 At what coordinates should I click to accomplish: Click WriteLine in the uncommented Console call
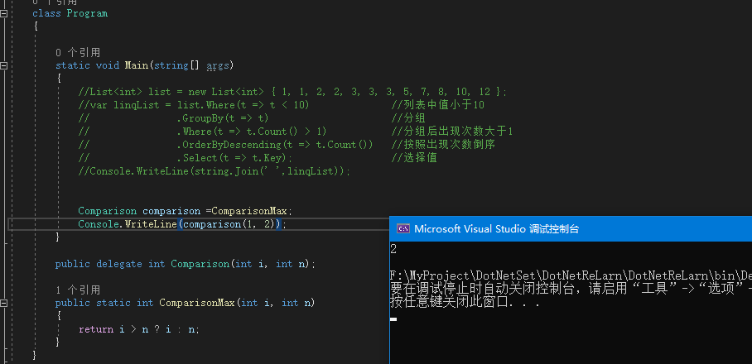[150, 224]
